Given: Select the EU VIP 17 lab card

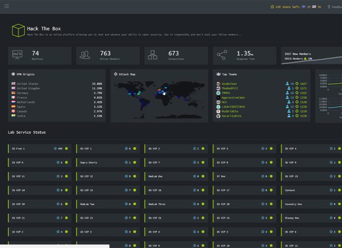Looking at the screenshot, I should click(x=244, y=190).
